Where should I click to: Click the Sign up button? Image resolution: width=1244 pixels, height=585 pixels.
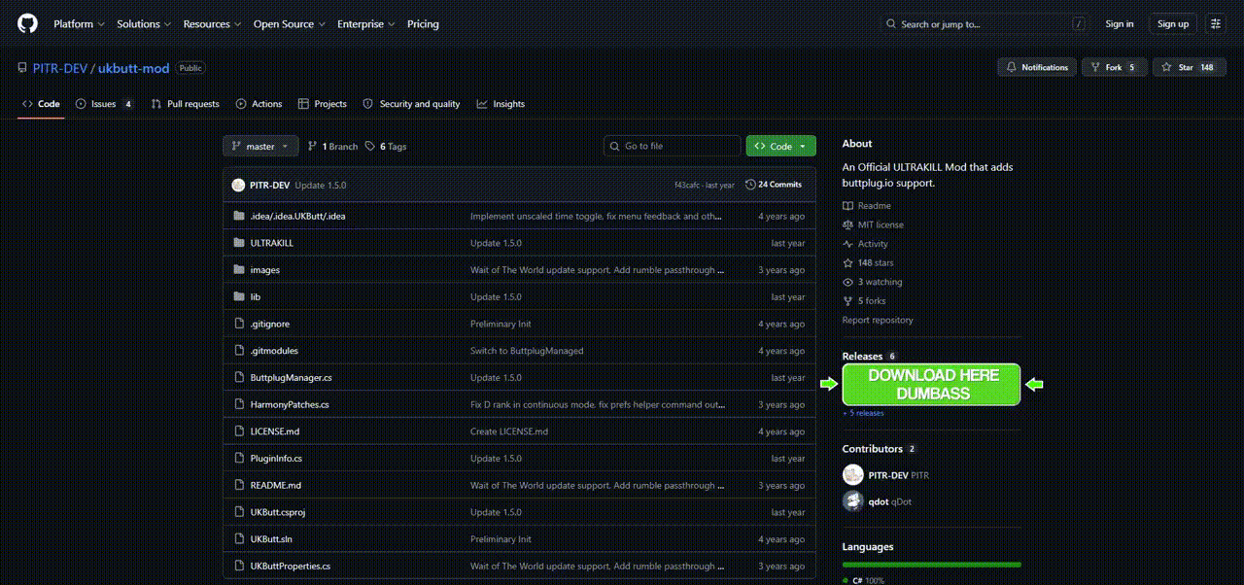click(x=1173, y=23)
